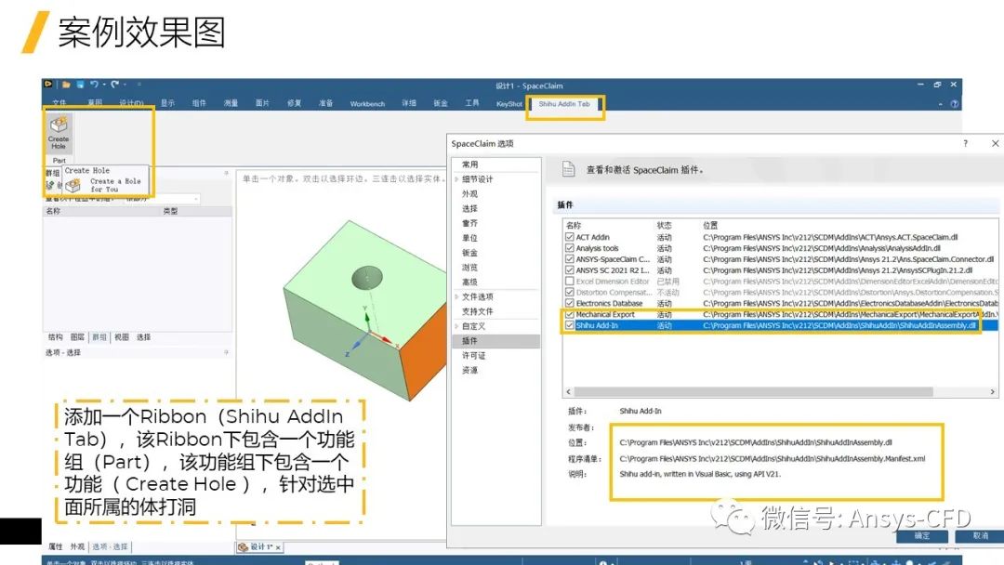This screenshot has height=565, width=1004.
Task: Uncheck the Shihu Add-In checkbox
Action: click(x=569, y=325)
